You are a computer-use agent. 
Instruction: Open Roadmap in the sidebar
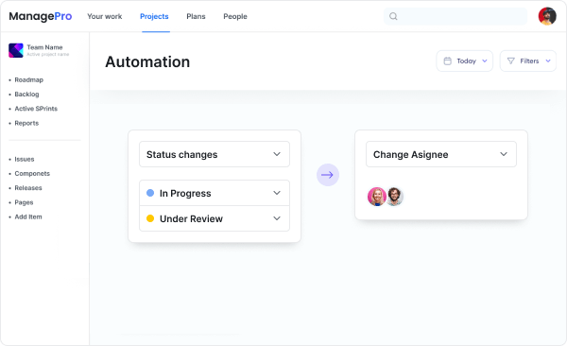coord(28,79)
